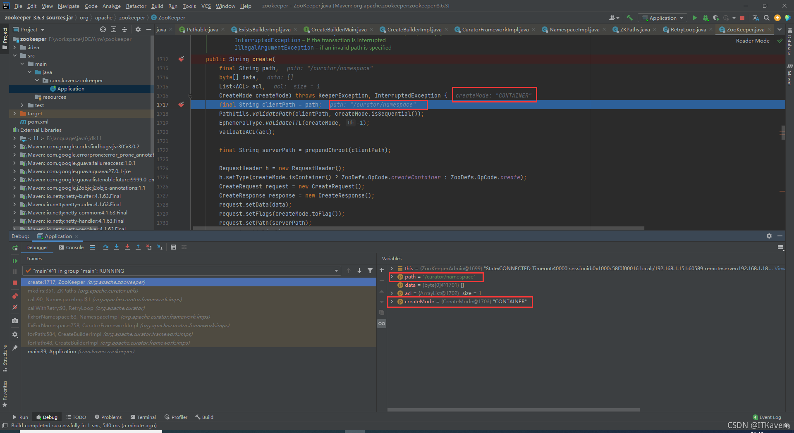View breakpoints double red circle icon
This screenshot has width=794, height=433.
[15, 296]
